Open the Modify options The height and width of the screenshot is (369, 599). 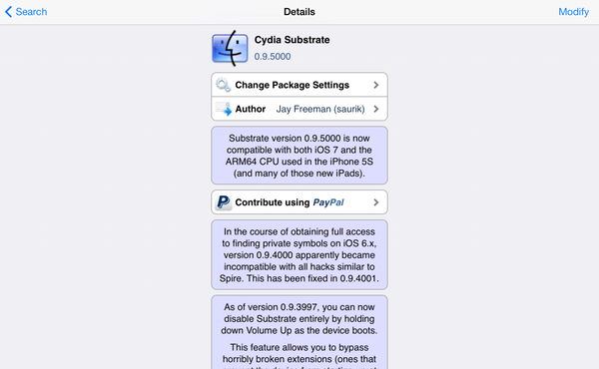[x=573, y=12]
